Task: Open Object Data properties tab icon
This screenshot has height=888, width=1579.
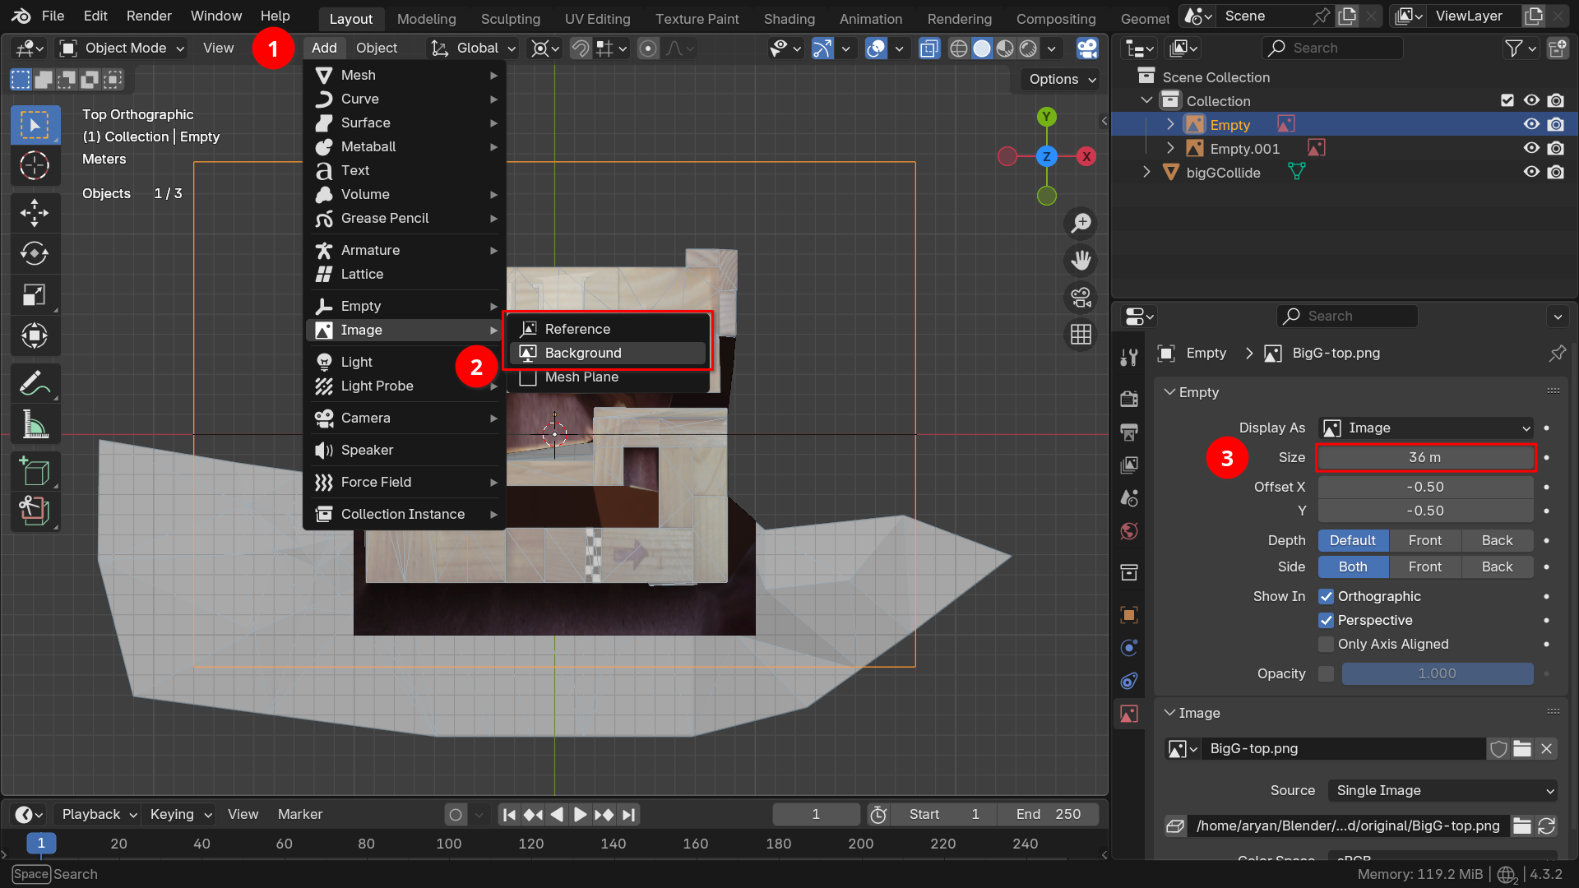Action: (x=1129, y=714)
